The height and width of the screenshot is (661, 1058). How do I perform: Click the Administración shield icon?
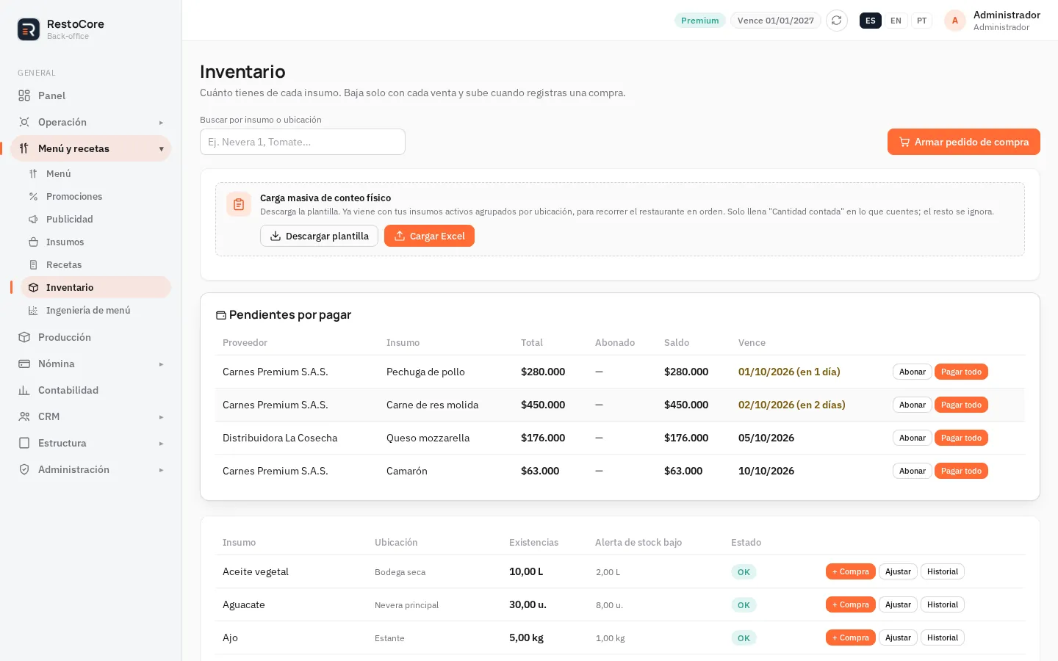(24, 469)
